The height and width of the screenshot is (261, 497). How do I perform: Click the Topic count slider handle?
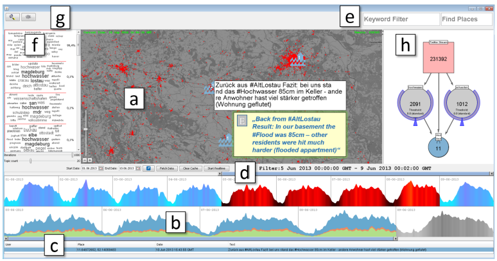[x=30, y=161]
